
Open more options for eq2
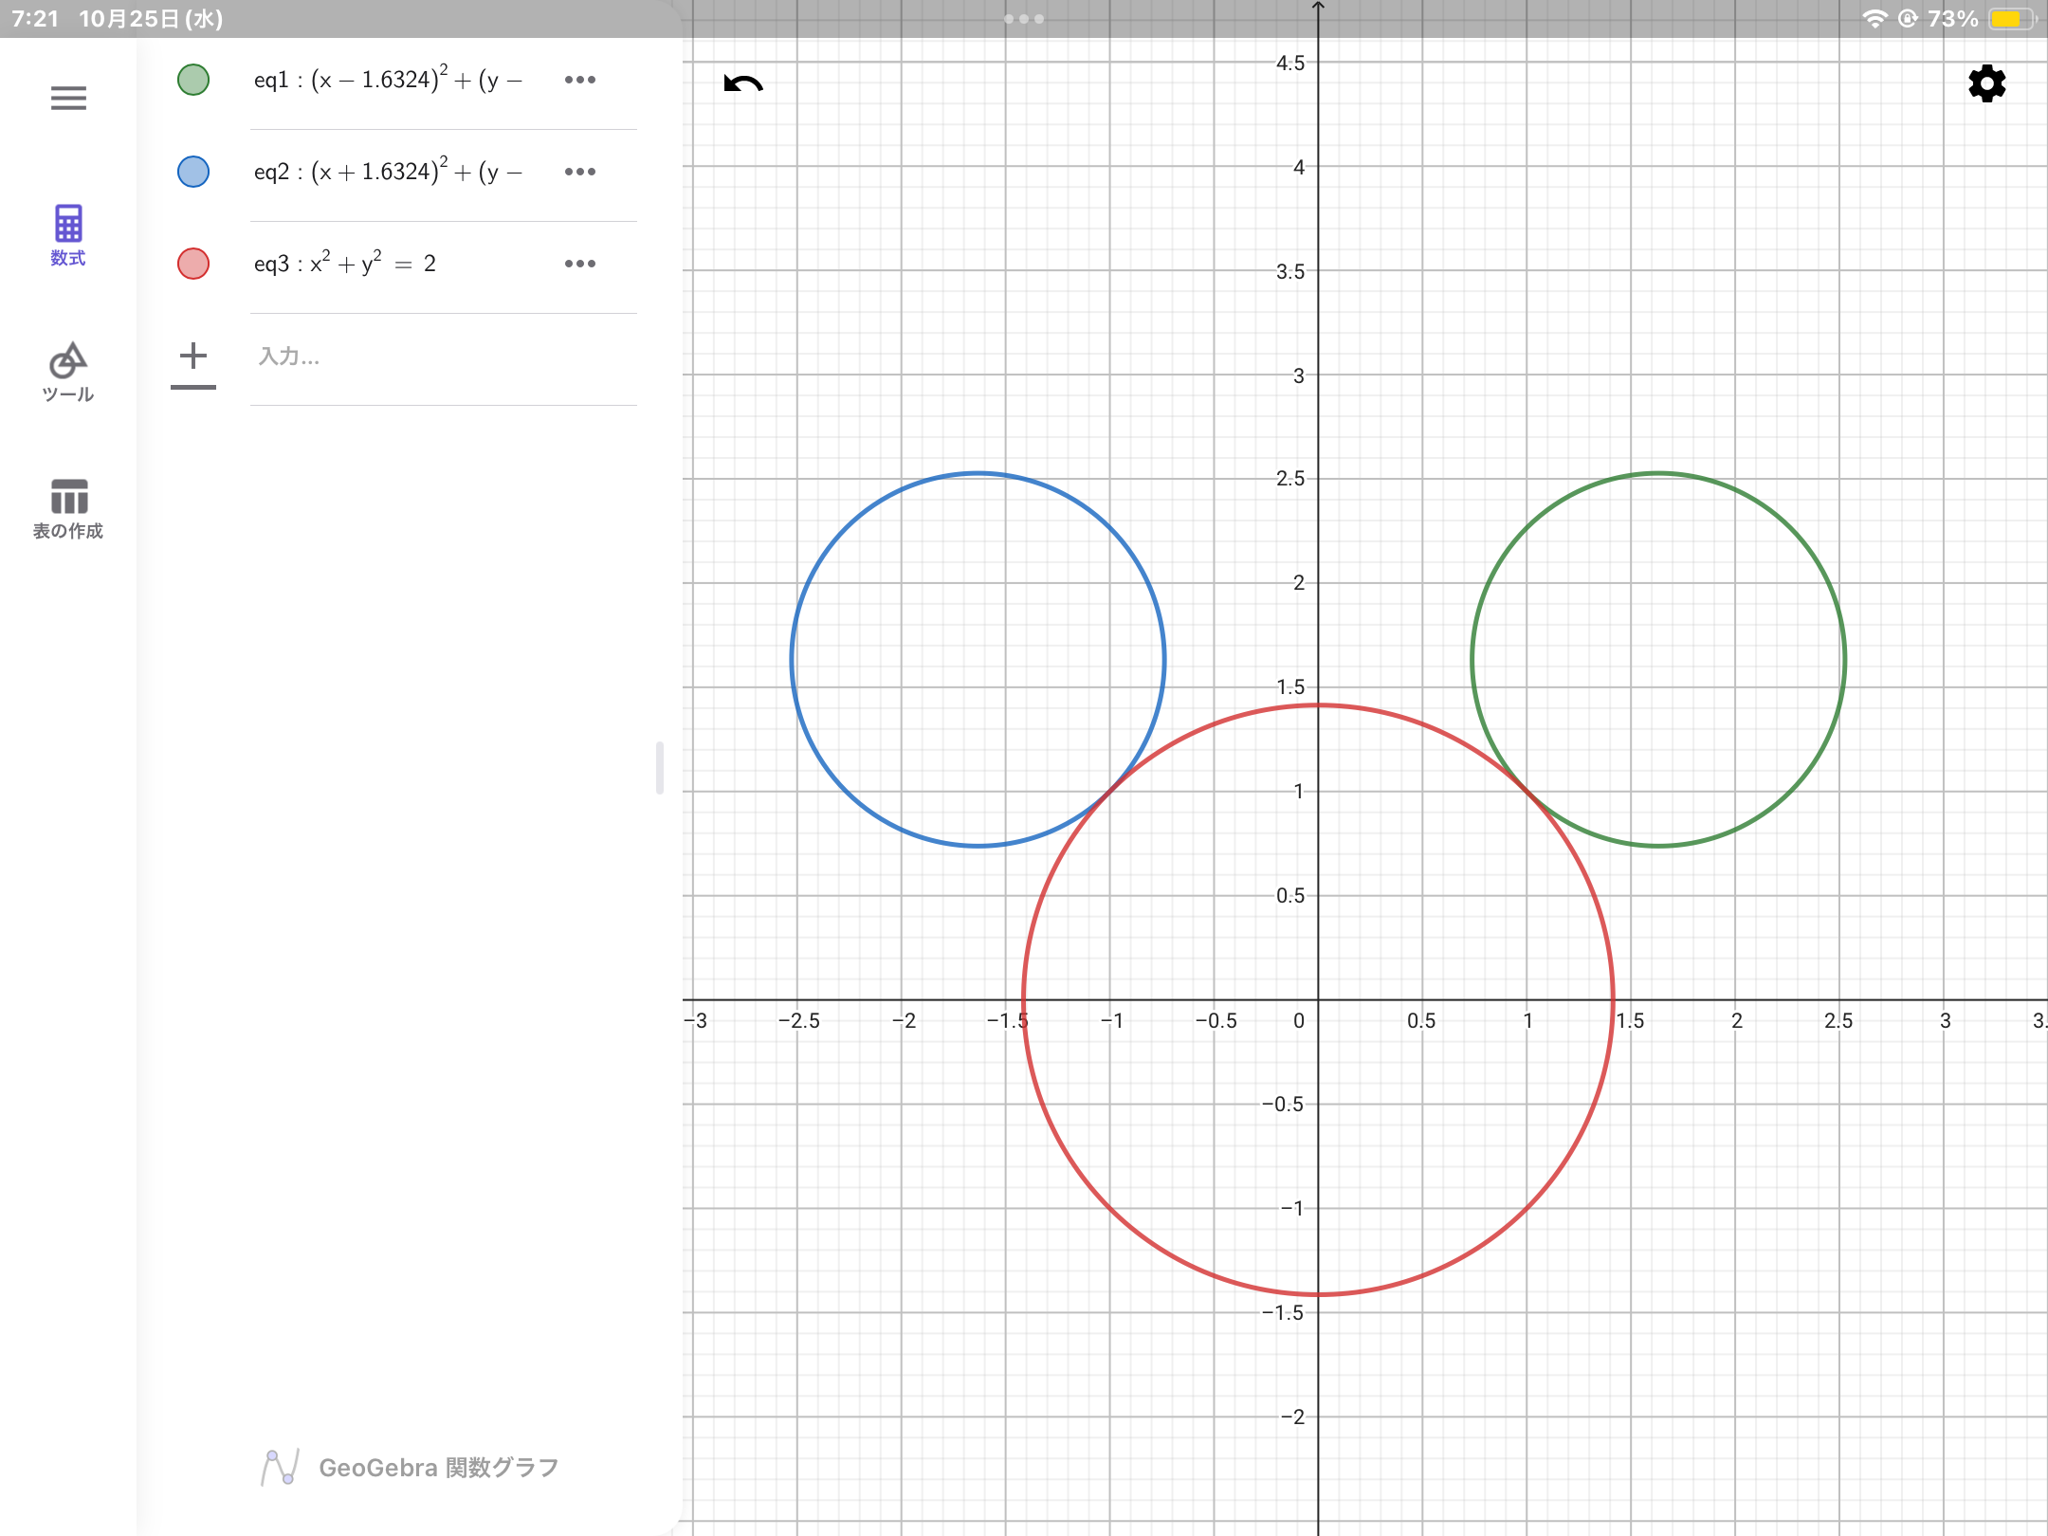click(x=579, y=172)
